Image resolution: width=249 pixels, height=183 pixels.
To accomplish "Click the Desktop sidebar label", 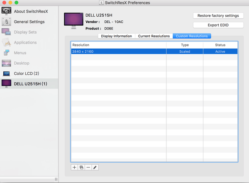I will (22, 63).
